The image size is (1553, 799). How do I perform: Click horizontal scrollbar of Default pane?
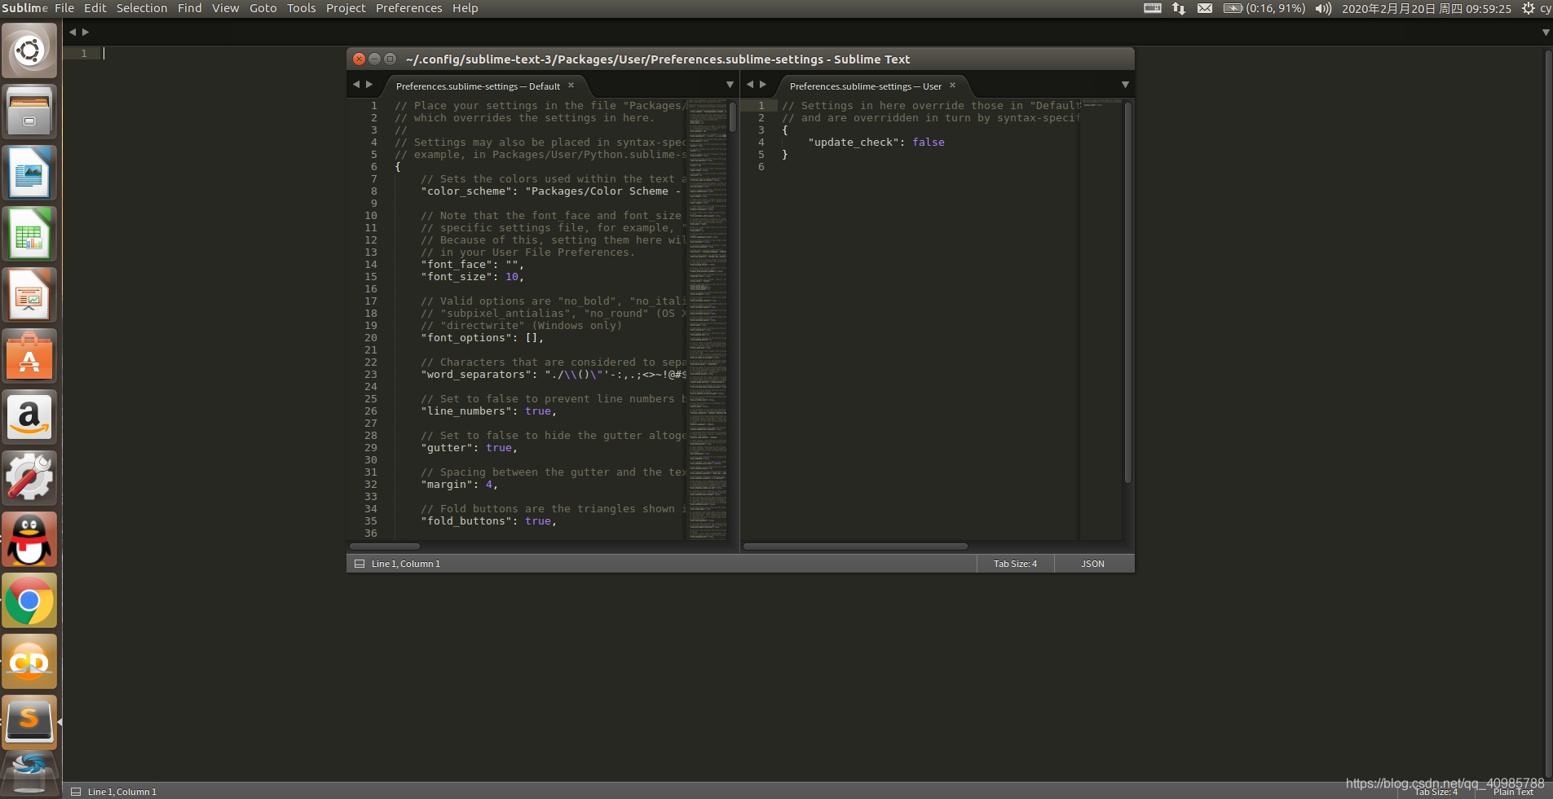point(385,546)
